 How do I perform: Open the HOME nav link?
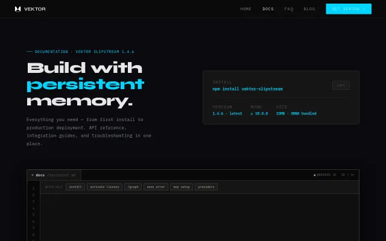click(245, 9)
